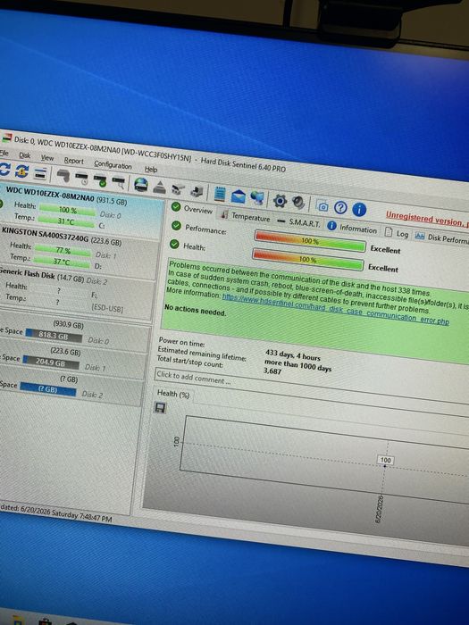
Task: Click the refresh icon with warning sign
Action: (x=22, y=171)
